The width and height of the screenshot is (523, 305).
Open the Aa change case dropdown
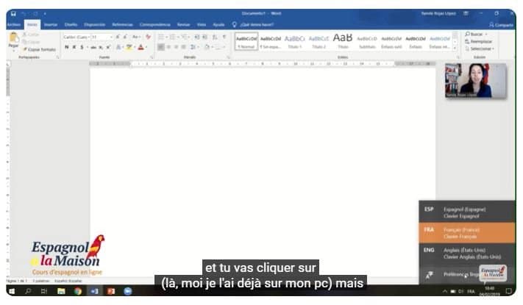click(x=136, y=37)
